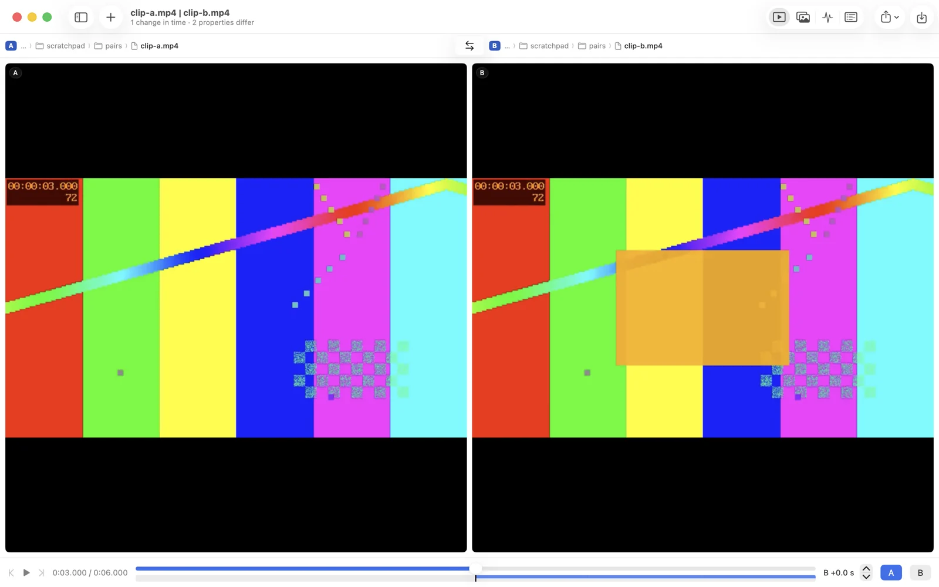Image resolution: width=939 pixels, height=587 pixels.
Task: Click the 0:03.000 / 0:06.000 time readout
Action: pyautogui.click(x=90, y=572)
